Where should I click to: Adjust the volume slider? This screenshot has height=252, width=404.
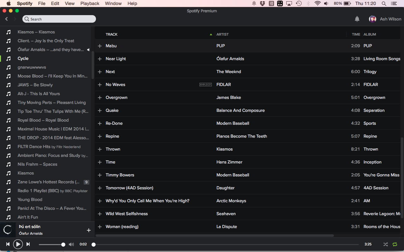tap(51, 244)
